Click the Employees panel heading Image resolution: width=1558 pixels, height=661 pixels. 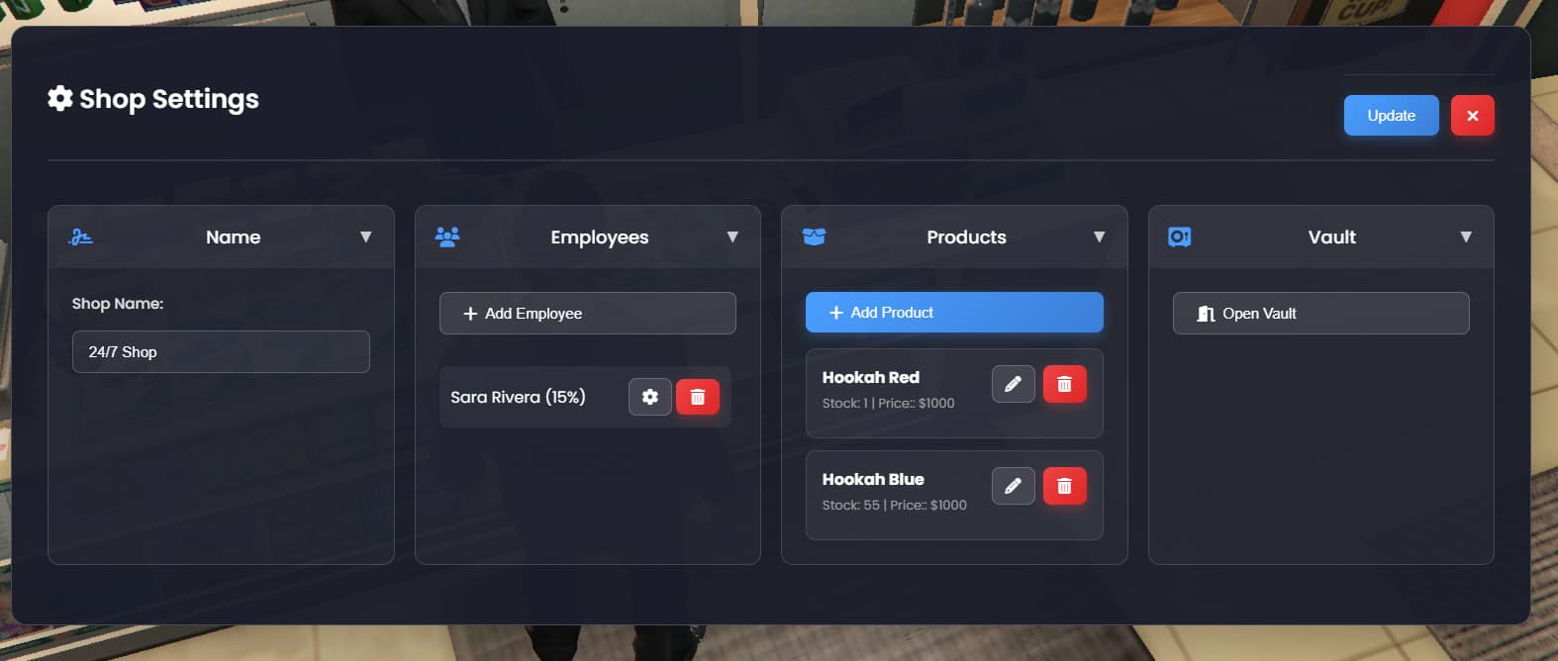tap(600, 236)
